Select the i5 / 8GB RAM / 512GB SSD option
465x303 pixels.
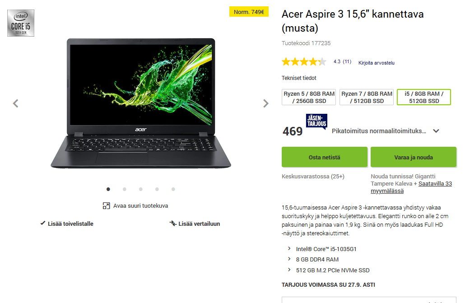point(424,97)
